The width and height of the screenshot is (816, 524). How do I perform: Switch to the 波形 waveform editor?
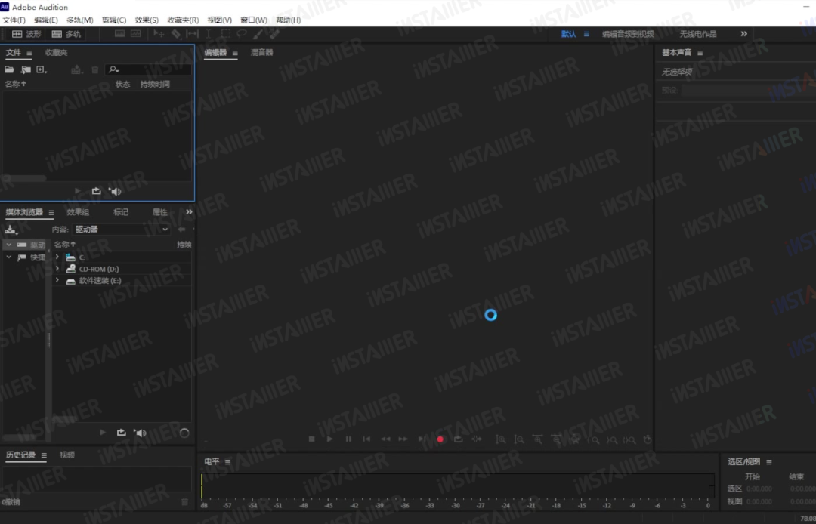(26, 34)
